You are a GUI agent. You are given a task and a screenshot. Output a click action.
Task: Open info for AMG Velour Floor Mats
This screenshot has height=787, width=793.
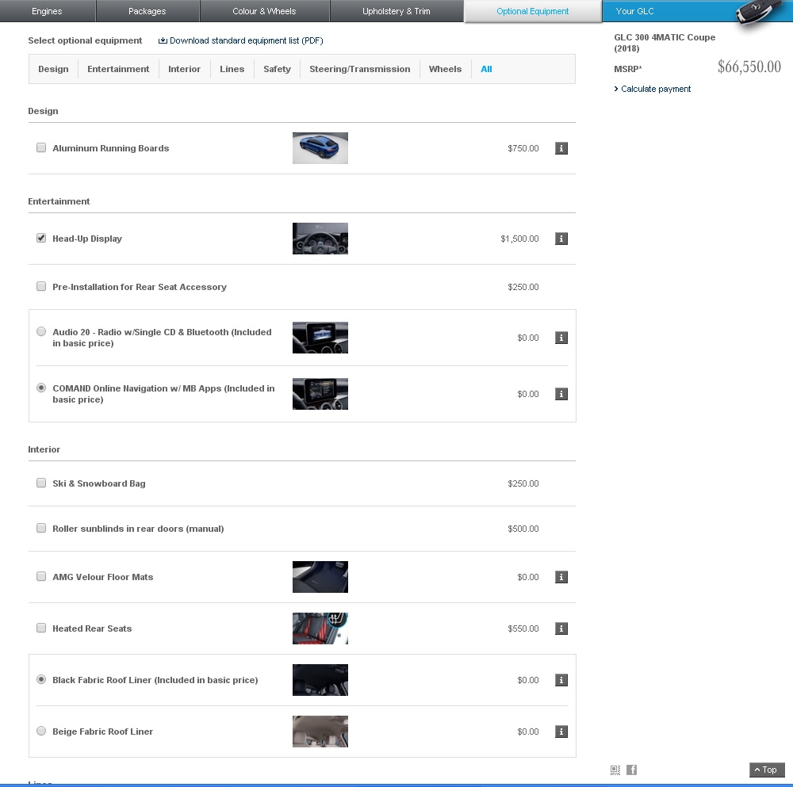[x=561, y=577]
